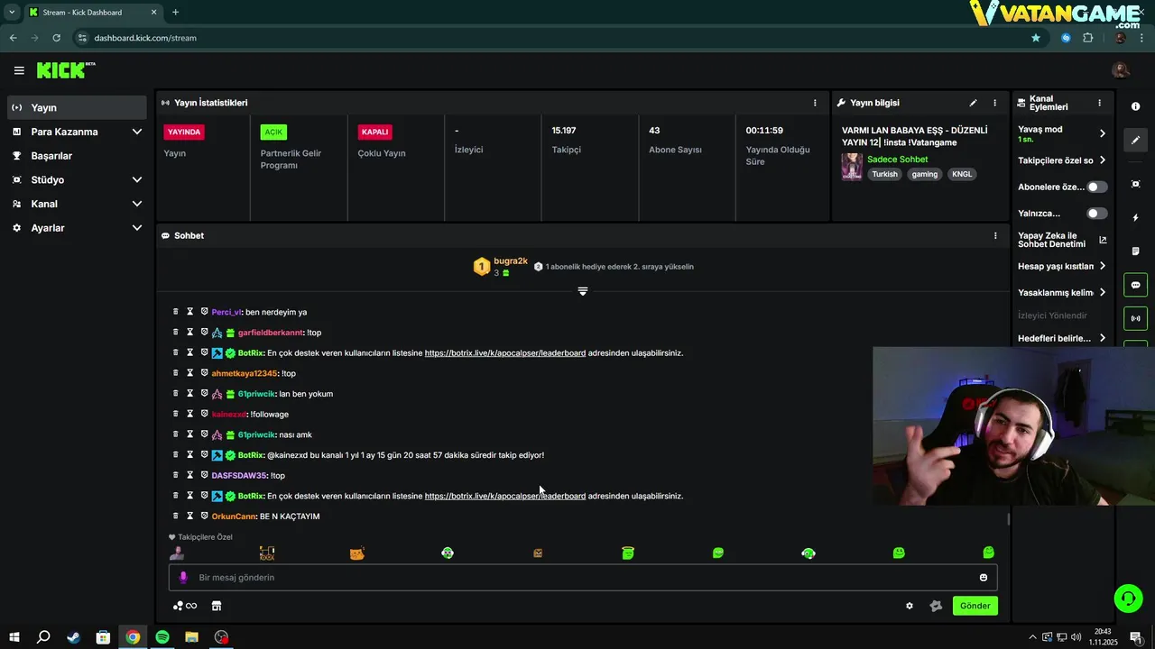Click the lightning bolt icon in right rail
The width and height of the screenshot is (1155, 649).
tap(1135, 217)
